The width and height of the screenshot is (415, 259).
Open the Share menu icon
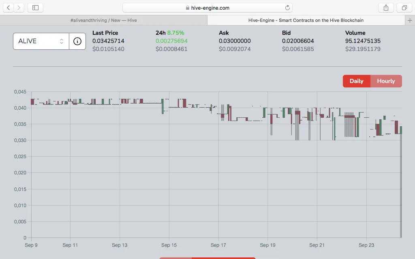386,8
